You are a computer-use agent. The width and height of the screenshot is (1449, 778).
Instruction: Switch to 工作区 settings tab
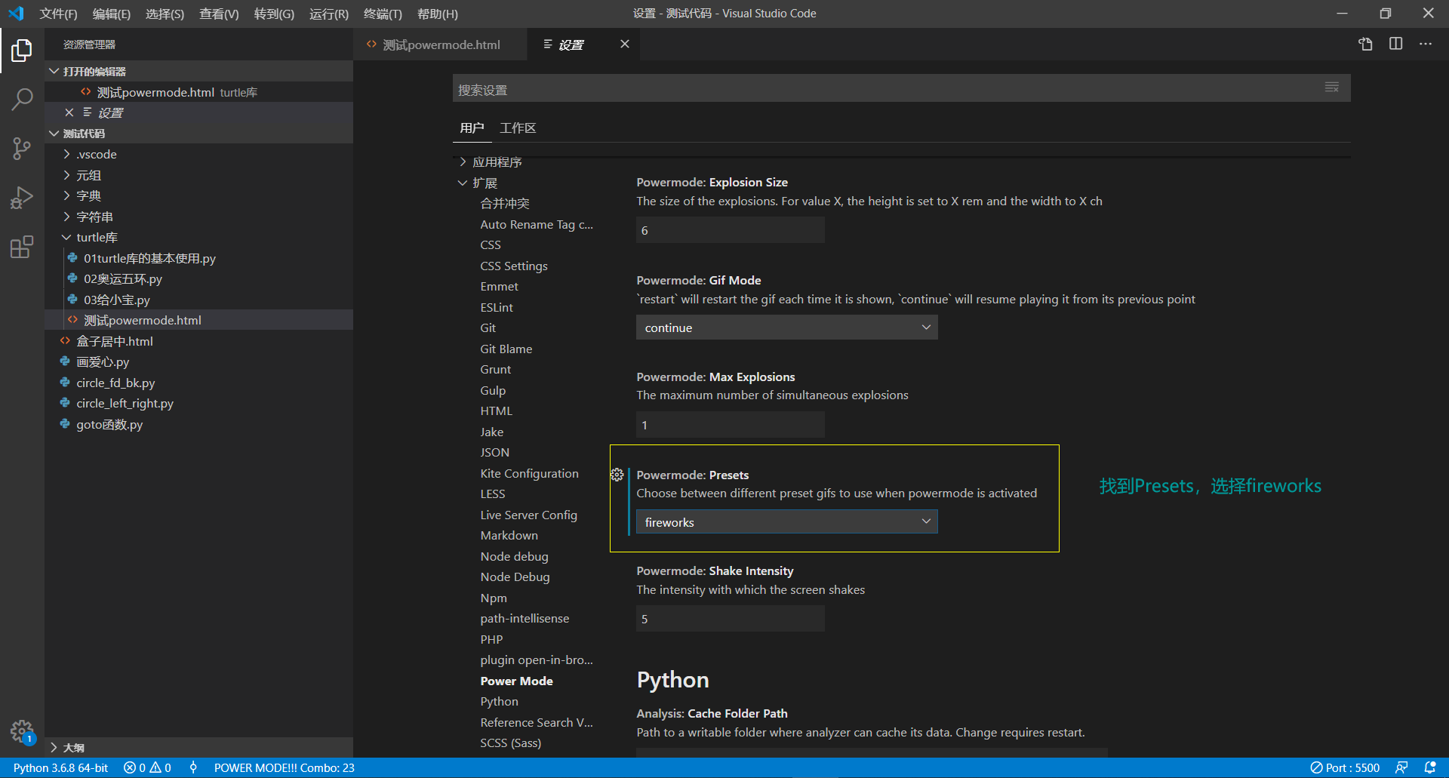518,128
